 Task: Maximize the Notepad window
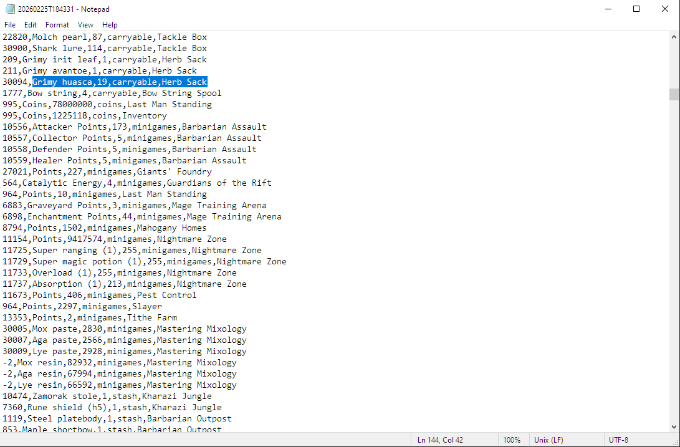click(x=636, y=9)
